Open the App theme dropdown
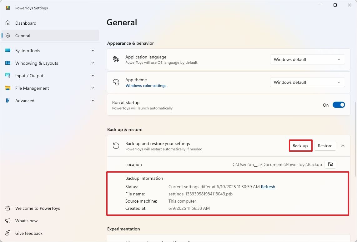357x242 pixels. tap(307, 82)
